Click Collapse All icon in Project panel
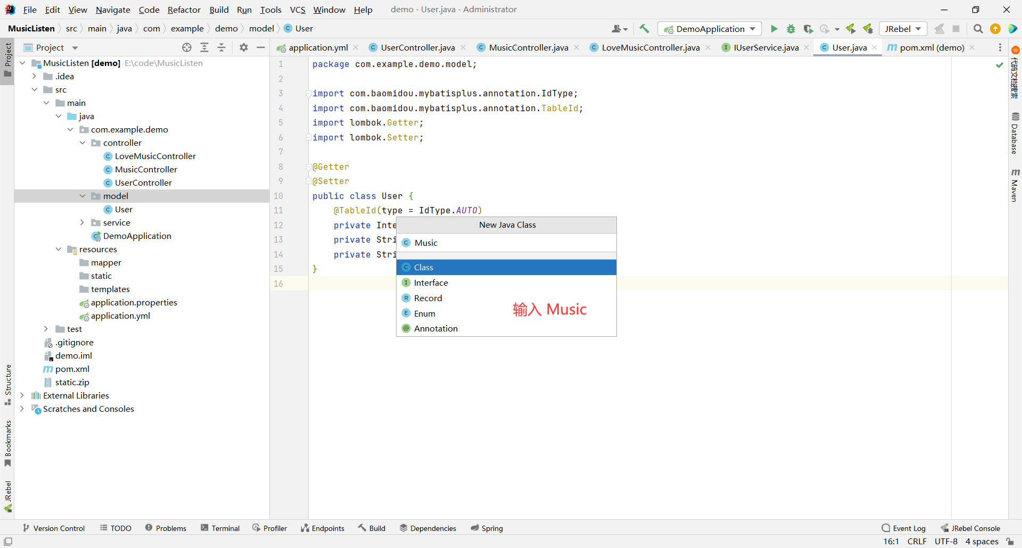This screenshot has height=548, width=1022. 221,47
